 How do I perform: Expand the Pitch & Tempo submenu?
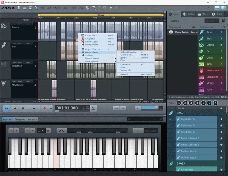coord(97,59)
